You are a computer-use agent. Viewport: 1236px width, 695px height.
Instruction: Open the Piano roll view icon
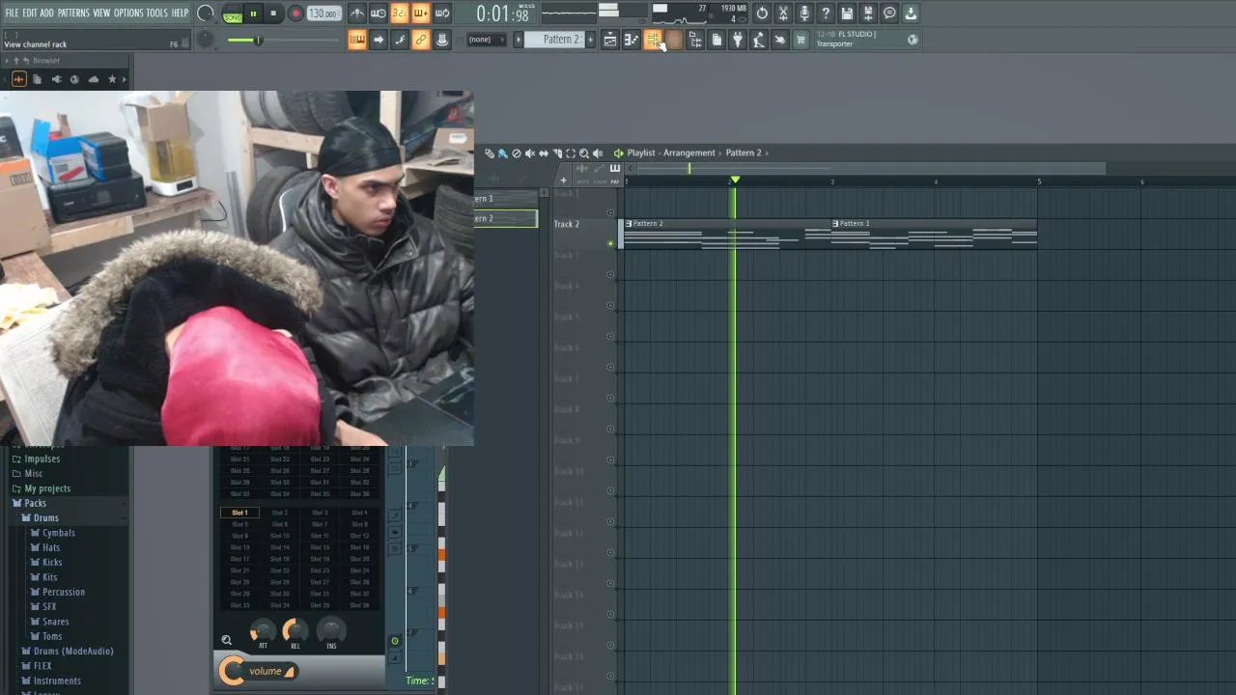tap(632, 40)
